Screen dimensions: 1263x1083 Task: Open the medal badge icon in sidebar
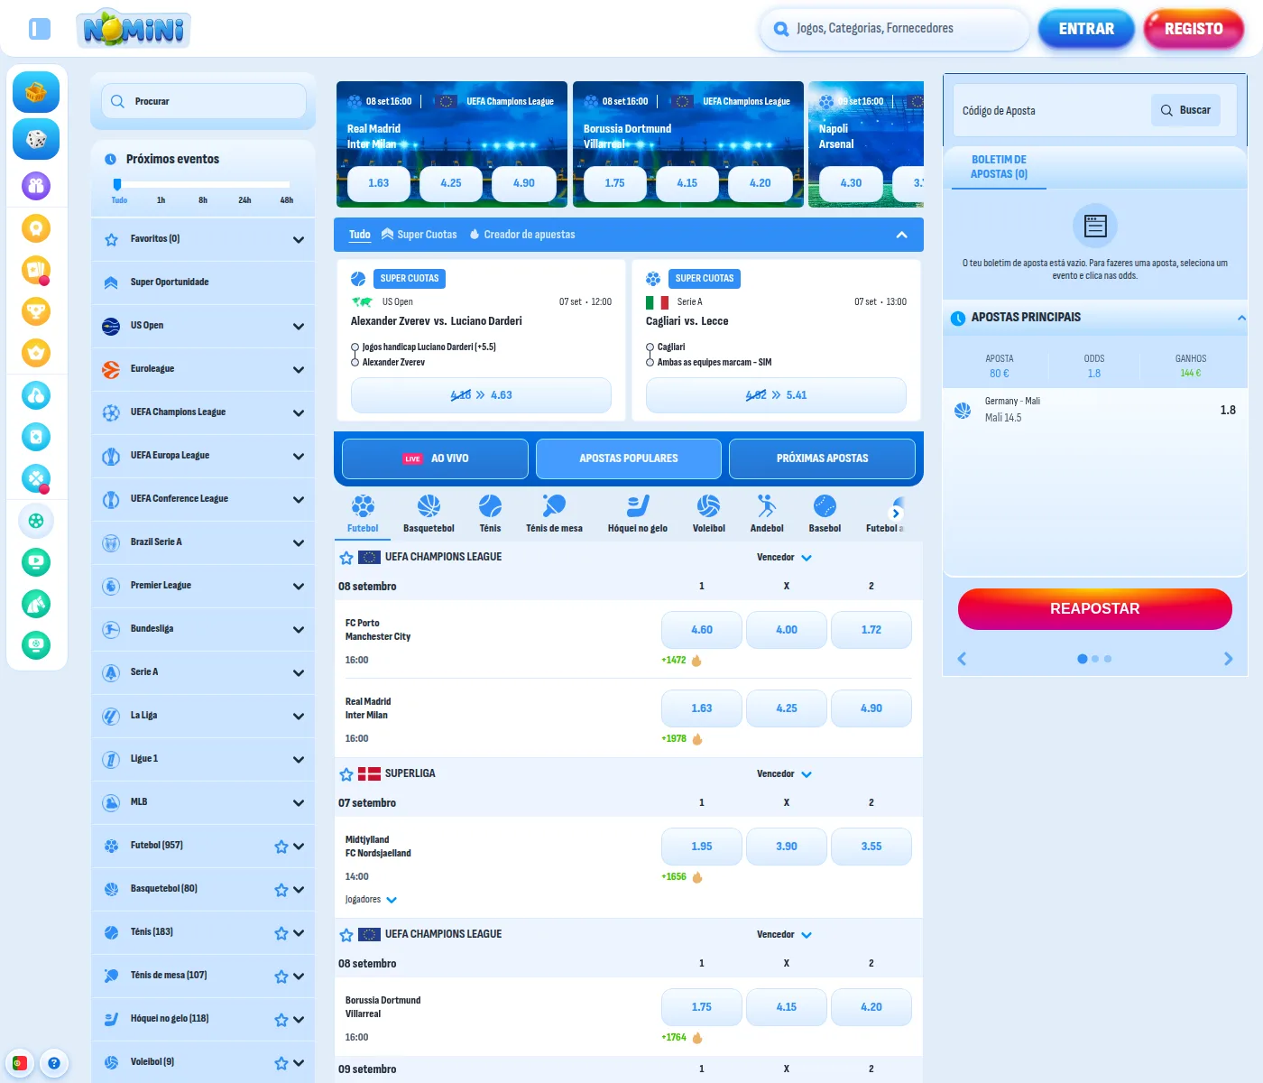(36, 228)
